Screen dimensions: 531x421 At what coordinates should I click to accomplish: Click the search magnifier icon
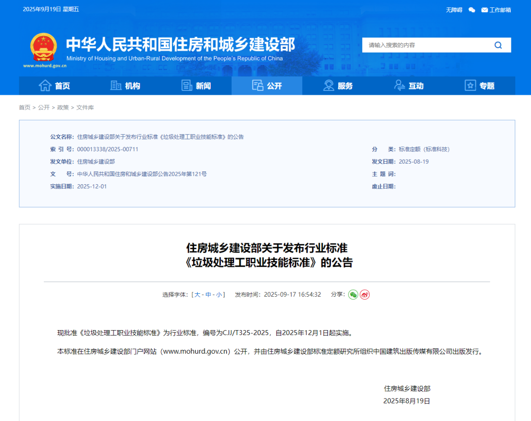[498, 45]
